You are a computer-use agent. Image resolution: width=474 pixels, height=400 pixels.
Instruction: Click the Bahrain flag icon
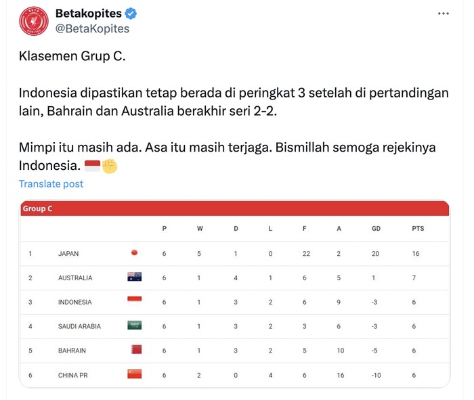point(134,349)
